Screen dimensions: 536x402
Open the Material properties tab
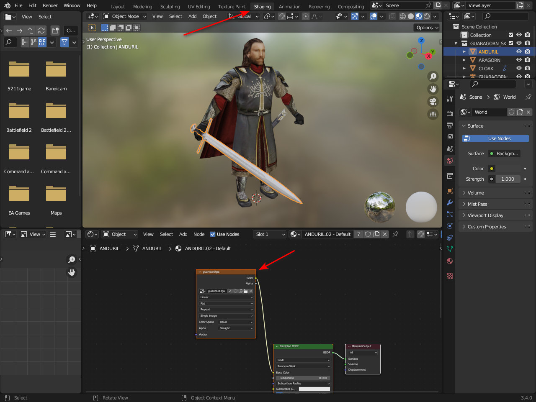[x=450, y=261]
